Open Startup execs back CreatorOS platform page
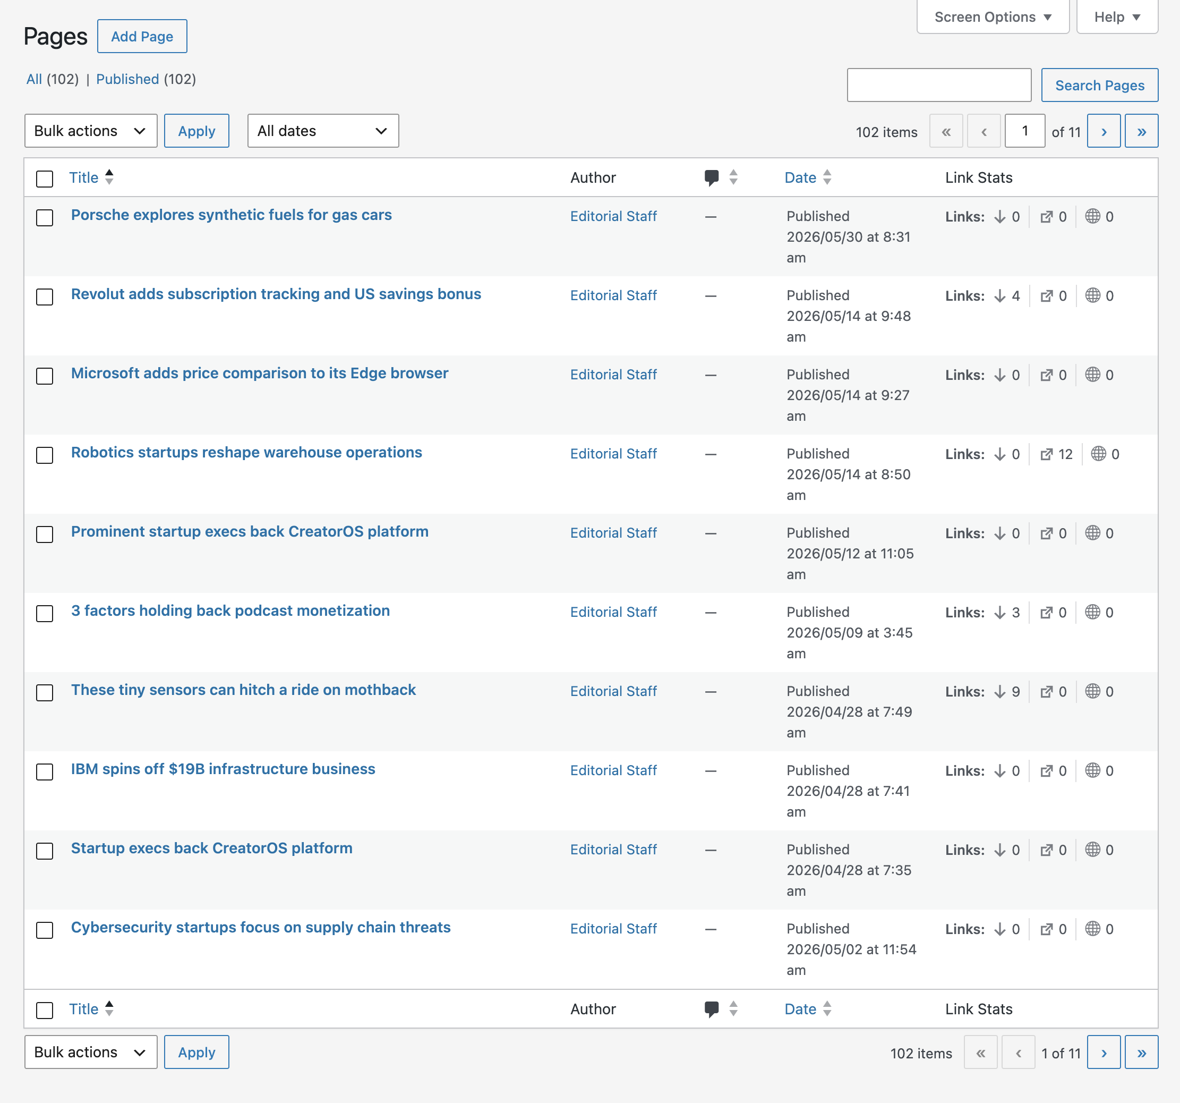 click(x=212, y=848)
